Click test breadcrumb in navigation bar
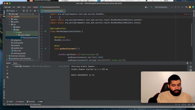 19,7
